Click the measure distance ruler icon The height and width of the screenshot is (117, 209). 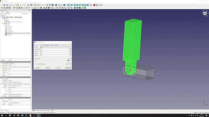91,5
